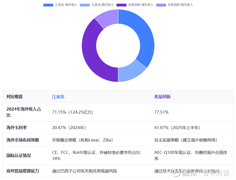Select the AEC-Q100车规认证 cell
This screenshot has width=236, height=180.
[191, 155]
